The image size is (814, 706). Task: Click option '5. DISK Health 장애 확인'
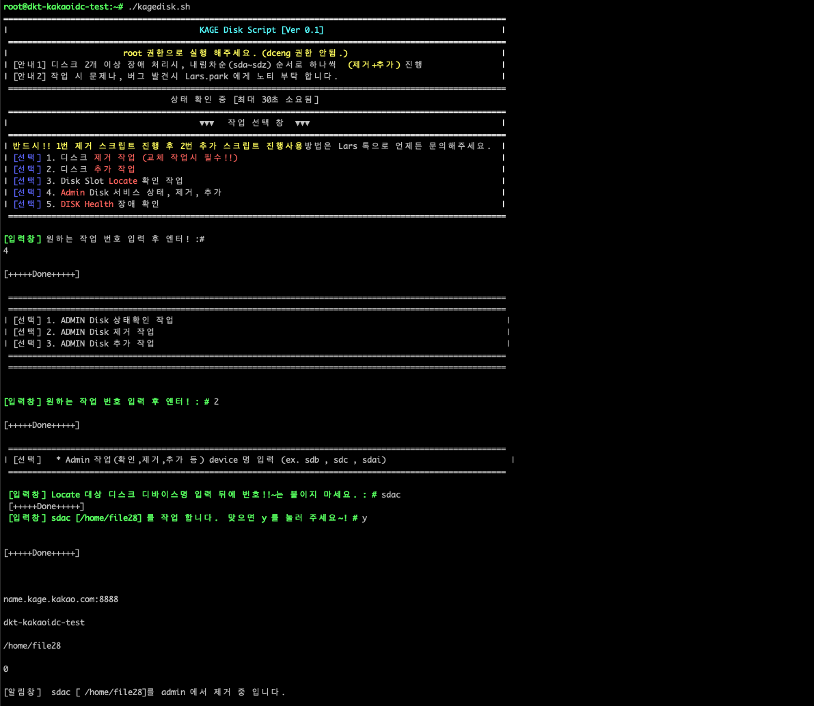[x=86, y=204]
